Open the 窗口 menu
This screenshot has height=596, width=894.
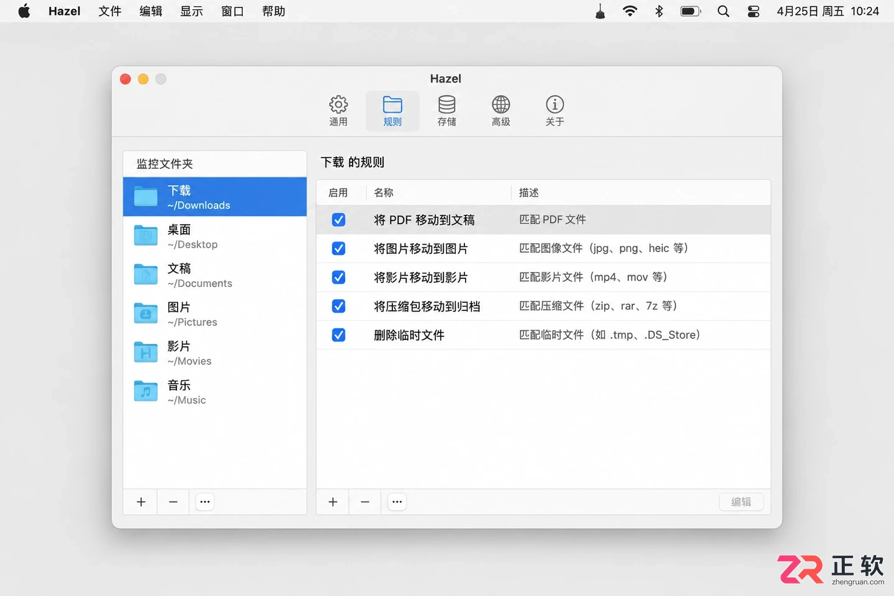pos(233,11)
